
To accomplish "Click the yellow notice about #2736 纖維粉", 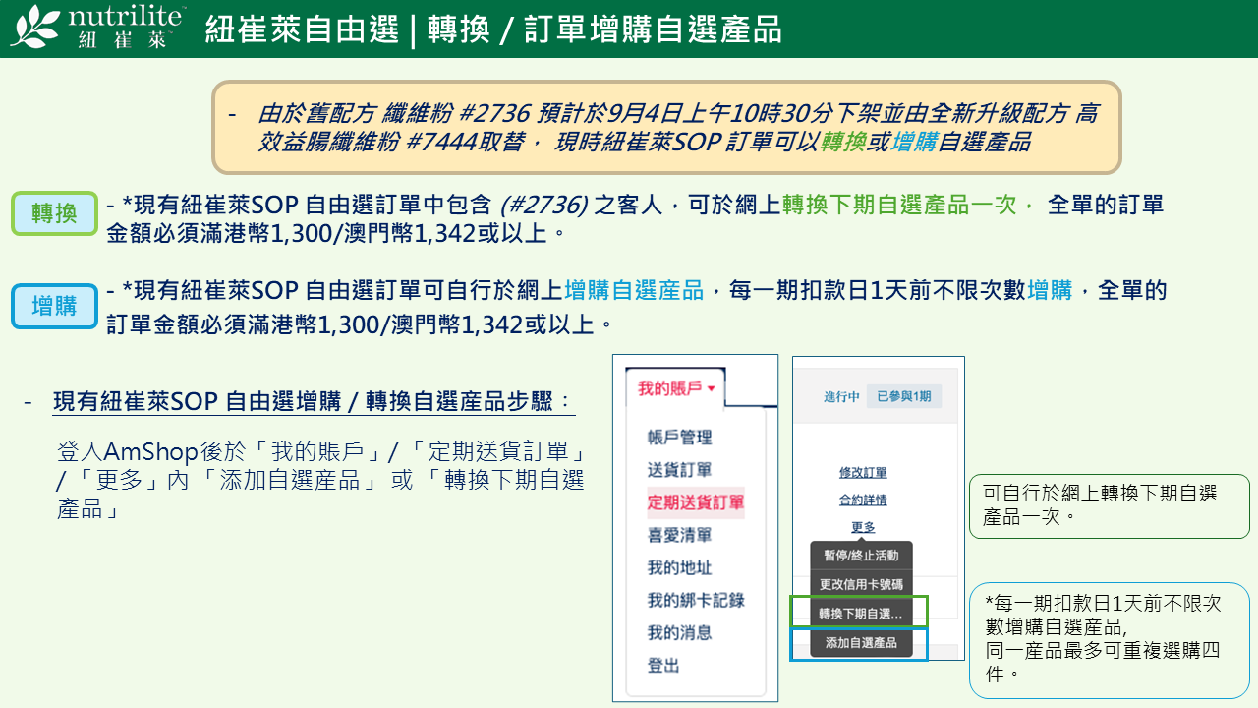I will 666,128.
